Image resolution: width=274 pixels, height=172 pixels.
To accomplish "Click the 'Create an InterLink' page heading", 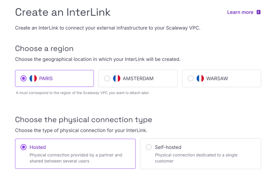I will (63, 12).
